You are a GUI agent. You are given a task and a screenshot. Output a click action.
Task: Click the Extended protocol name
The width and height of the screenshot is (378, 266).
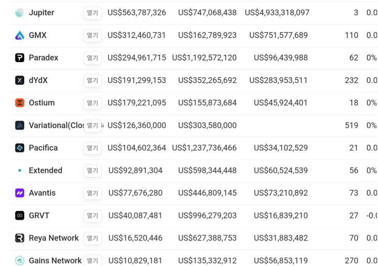click(x=45, y=171)
